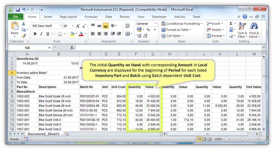Open Excel Help question mark
274x150 pixels.
coord(245,17)
